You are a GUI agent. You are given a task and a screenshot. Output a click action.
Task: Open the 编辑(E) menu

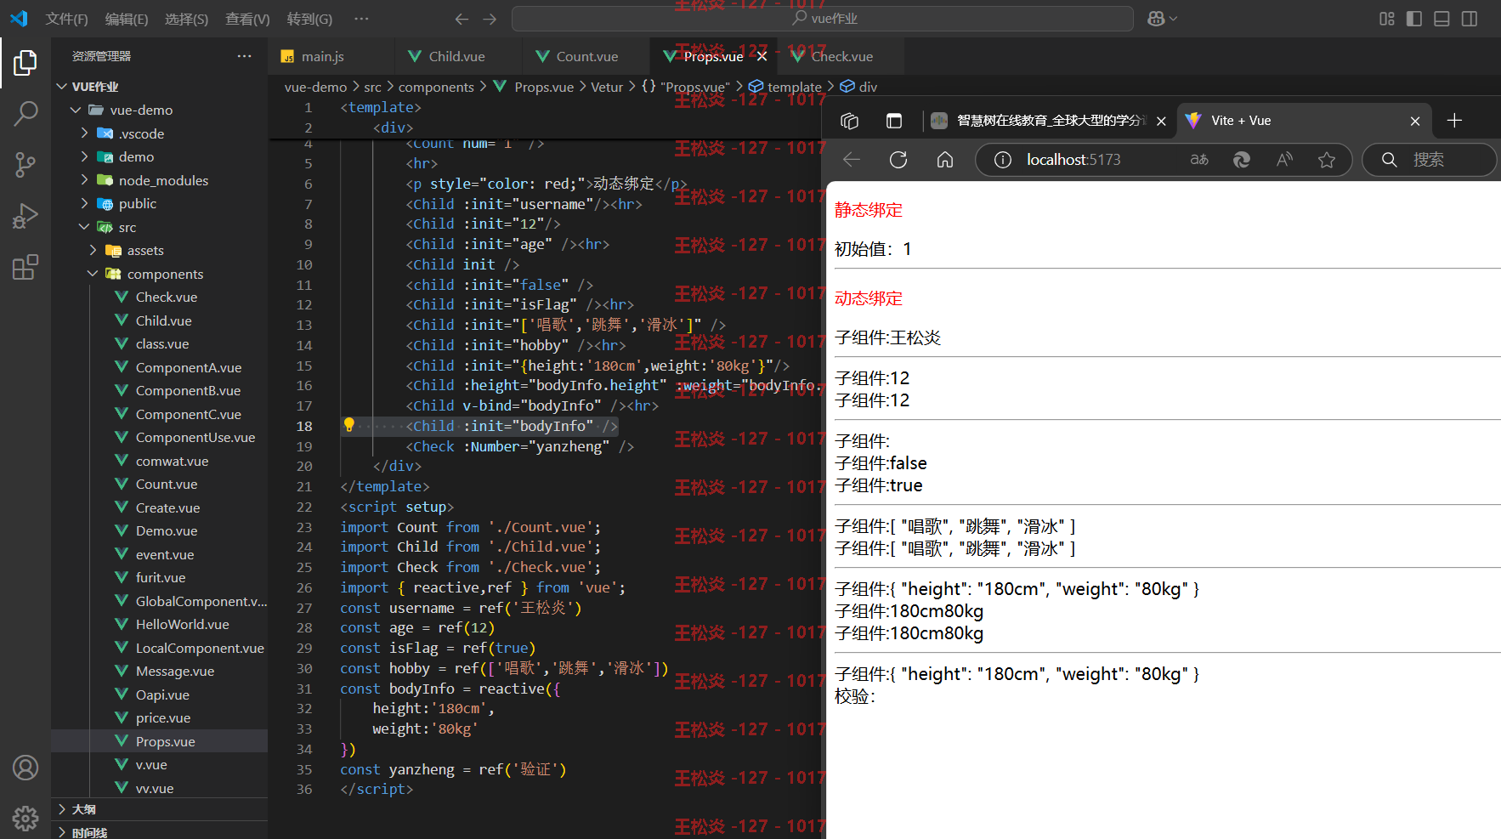(127, 19)
